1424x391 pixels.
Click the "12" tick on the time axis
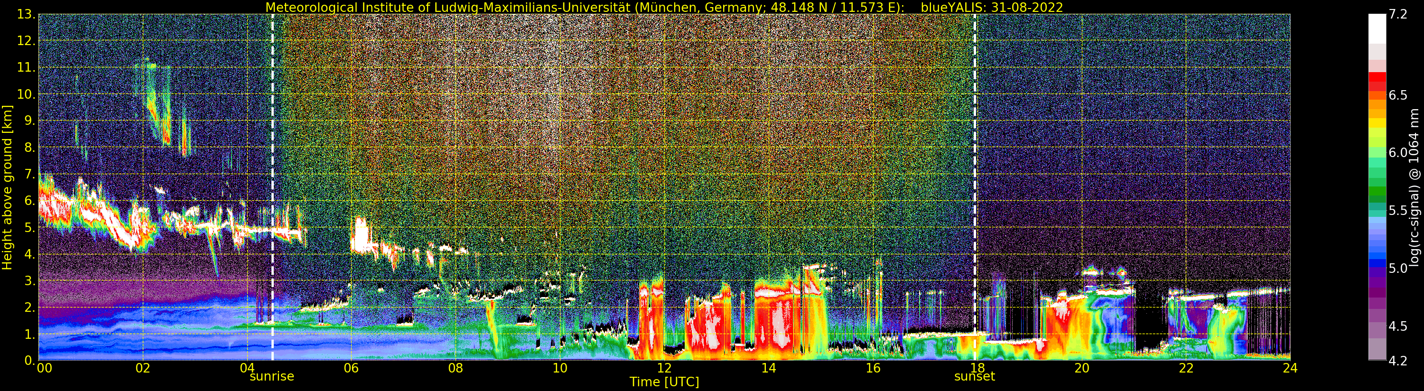664,369
